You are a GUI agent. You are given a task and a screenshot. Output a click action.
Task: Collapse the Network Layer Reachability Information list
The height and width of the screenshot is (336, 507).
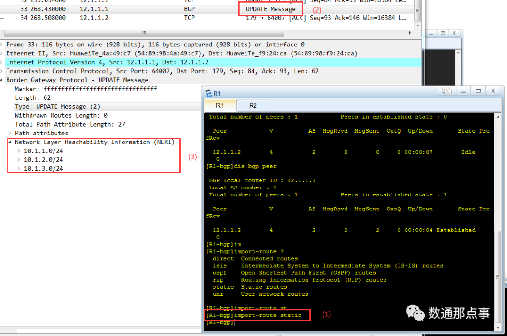coord(9,142)
